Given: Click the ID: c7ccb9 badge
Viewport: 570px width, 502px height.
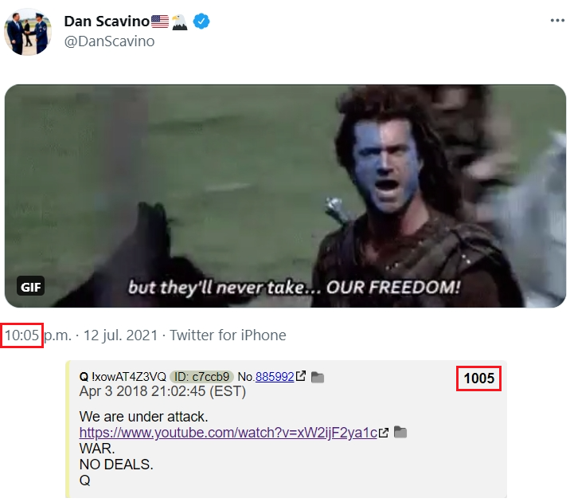Looking at the screenshot, I should pos(201,376).
